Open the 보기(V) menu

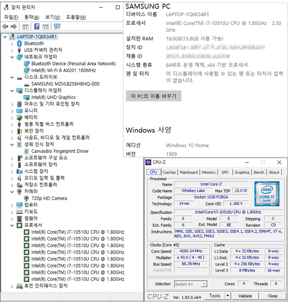pos(53,17)
